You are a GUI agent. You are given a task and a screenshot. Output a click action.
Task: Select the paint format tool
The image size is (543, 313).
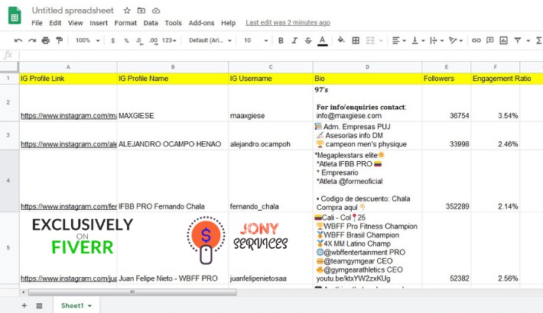59,40
